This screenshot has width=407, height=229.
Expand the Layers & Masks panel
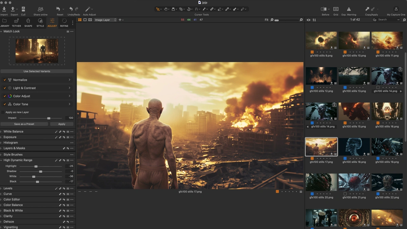click(1, 148)
